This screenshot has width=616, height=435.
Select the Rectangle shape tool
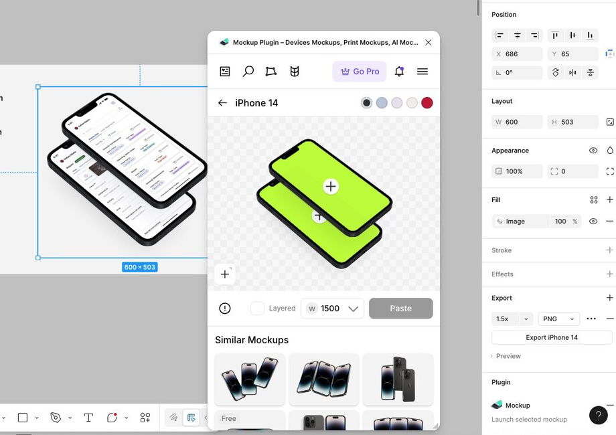click(23, 418)
